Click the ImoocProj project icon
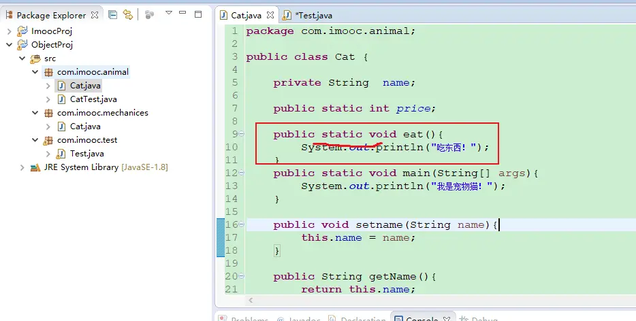636x321 pixels. coord(22,31)
